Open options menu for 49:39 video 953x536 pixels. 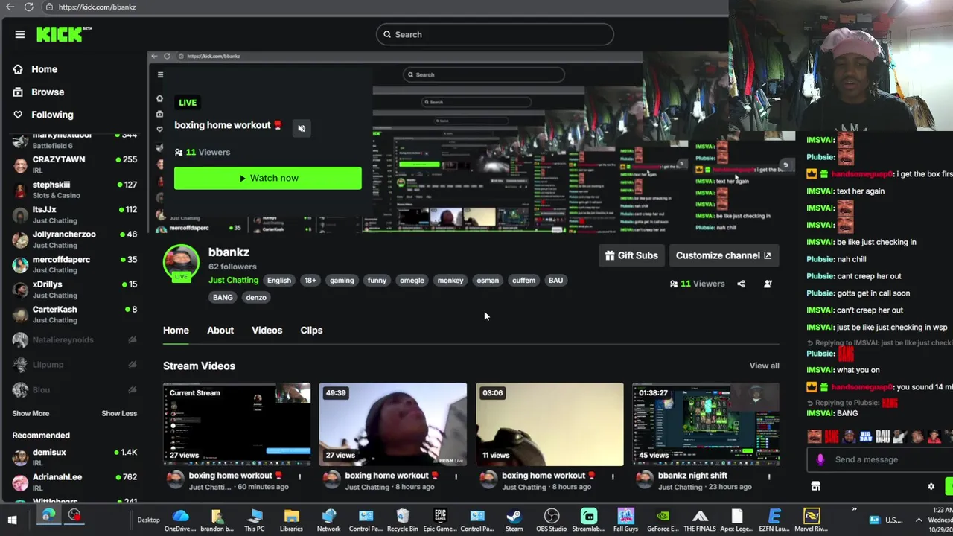tap(456, 476)
